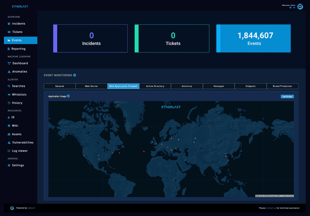
Task: Click the user avatar at top right
Action: click(x=300, y=7)
